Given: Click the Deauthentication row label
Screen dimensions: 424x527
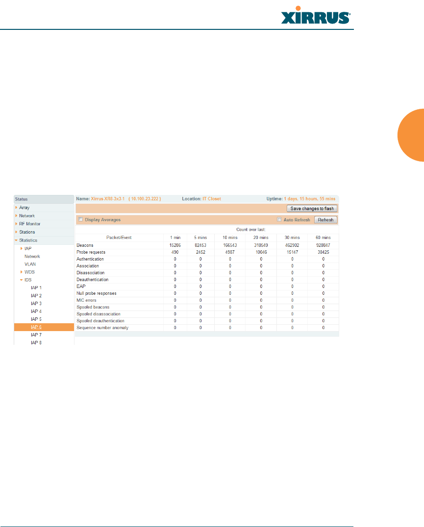Looking at the screenshot, I should (93, 280).
